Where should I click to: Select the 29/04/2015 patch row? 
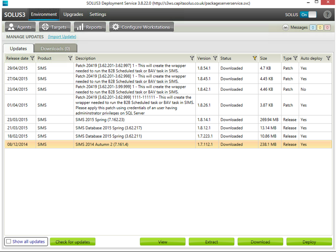click(x=168, y=68)
